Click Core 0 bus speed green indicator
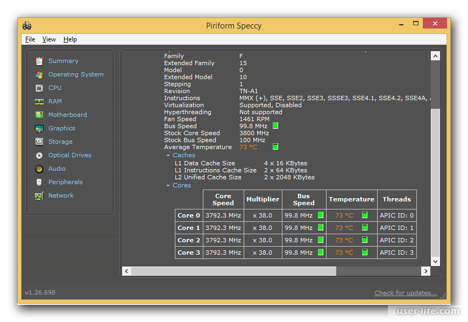This screenshot has width=468, height=322. (x=321, y=215)
